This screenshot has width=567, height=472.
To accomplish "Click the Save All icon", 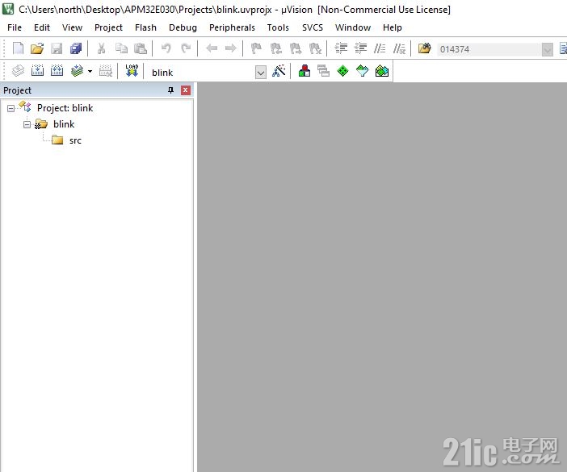I will [x=76, y=48].
